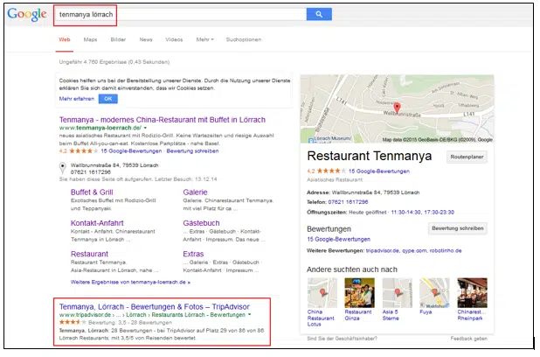Open China Restaurant Lotus text link
The width and height of the screenshot is (540, 357).
click(x=321, y=318)
